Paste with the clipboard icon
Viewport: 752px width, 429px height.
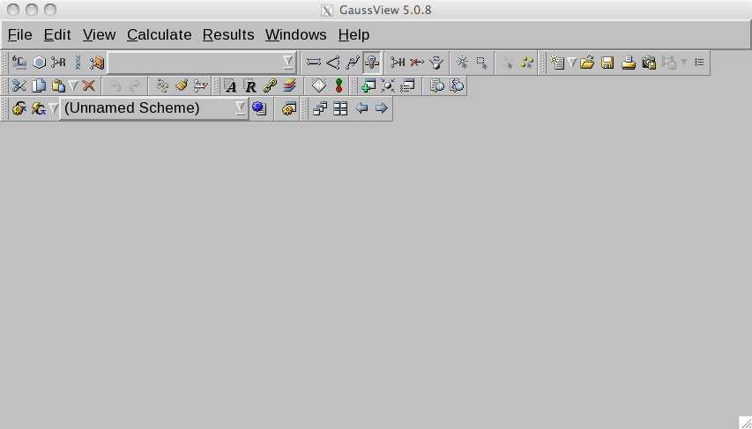click(58, 85)
